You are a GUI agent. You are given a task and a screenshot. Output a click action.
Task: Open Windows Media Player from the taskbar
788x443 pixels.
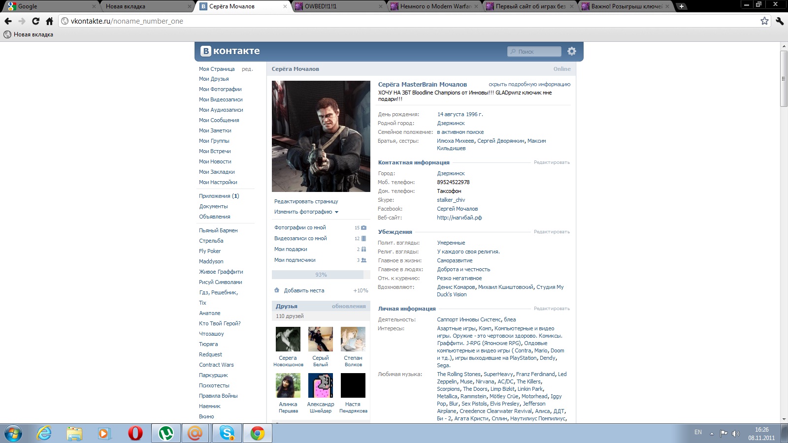(x=104, y=434)
